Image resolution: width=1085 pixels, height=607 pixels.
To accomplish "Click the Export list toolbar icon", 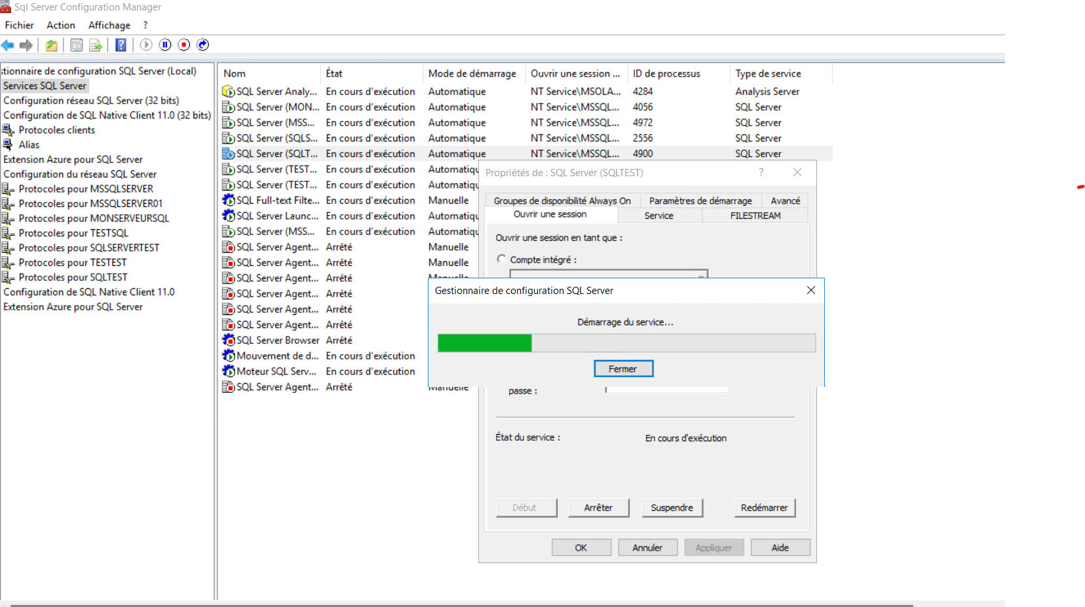I will point(96,45).
